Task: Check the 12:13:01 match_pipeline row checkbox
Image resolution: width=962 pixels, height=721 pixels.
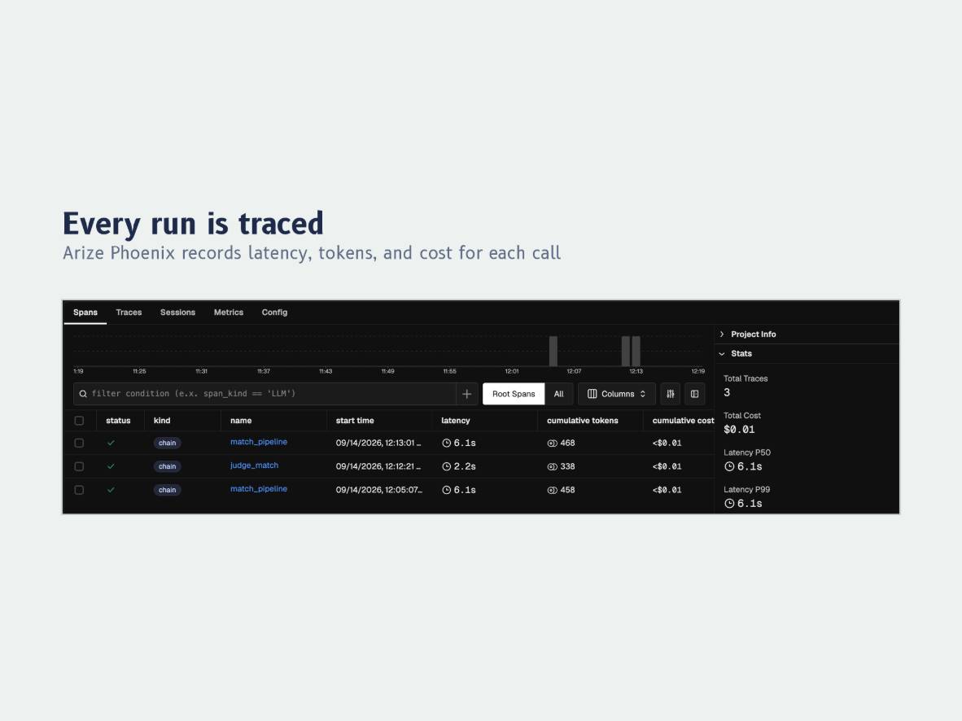Action: pyautogui.click(x=79, y=443)
